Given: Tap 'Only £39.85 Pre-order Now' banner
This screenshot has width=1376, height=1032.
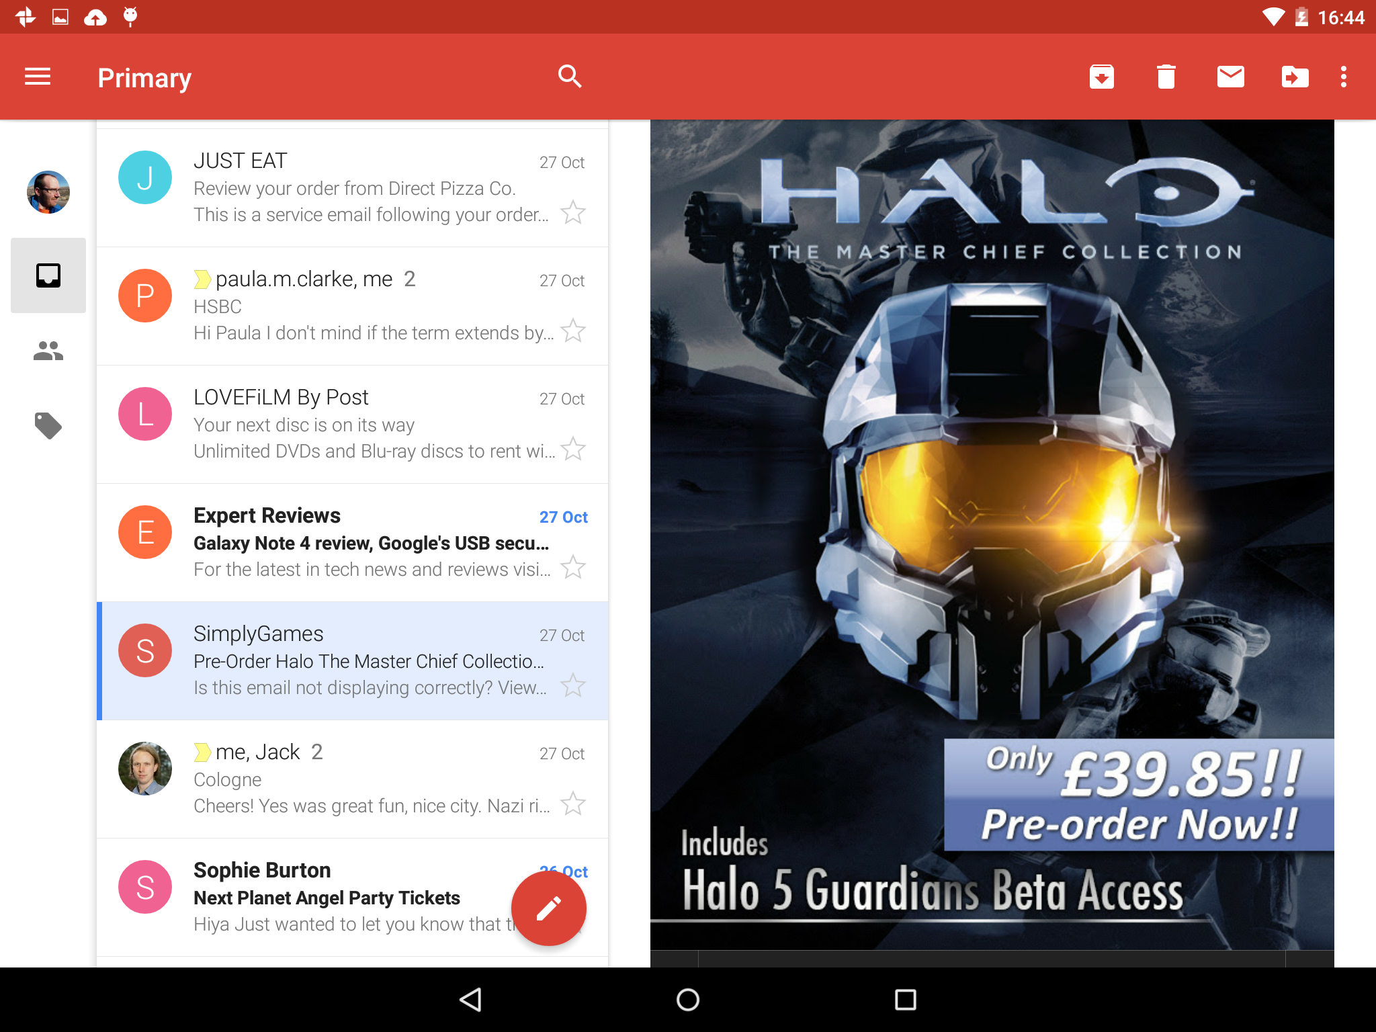Looking at the screenshot, I should tap(1139, 795).
